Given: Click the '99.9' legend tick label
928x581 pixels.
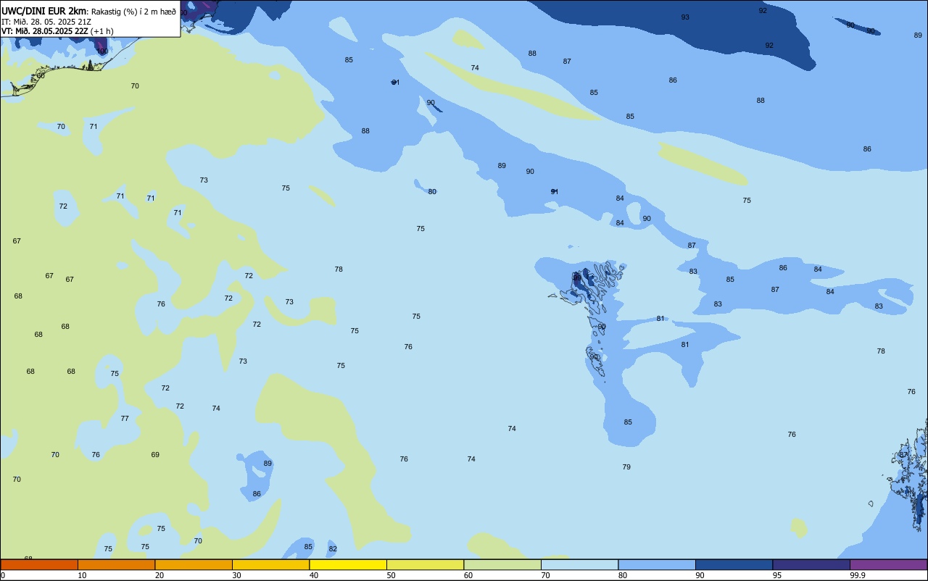Looking at the screenshot, I should point(858,575).
